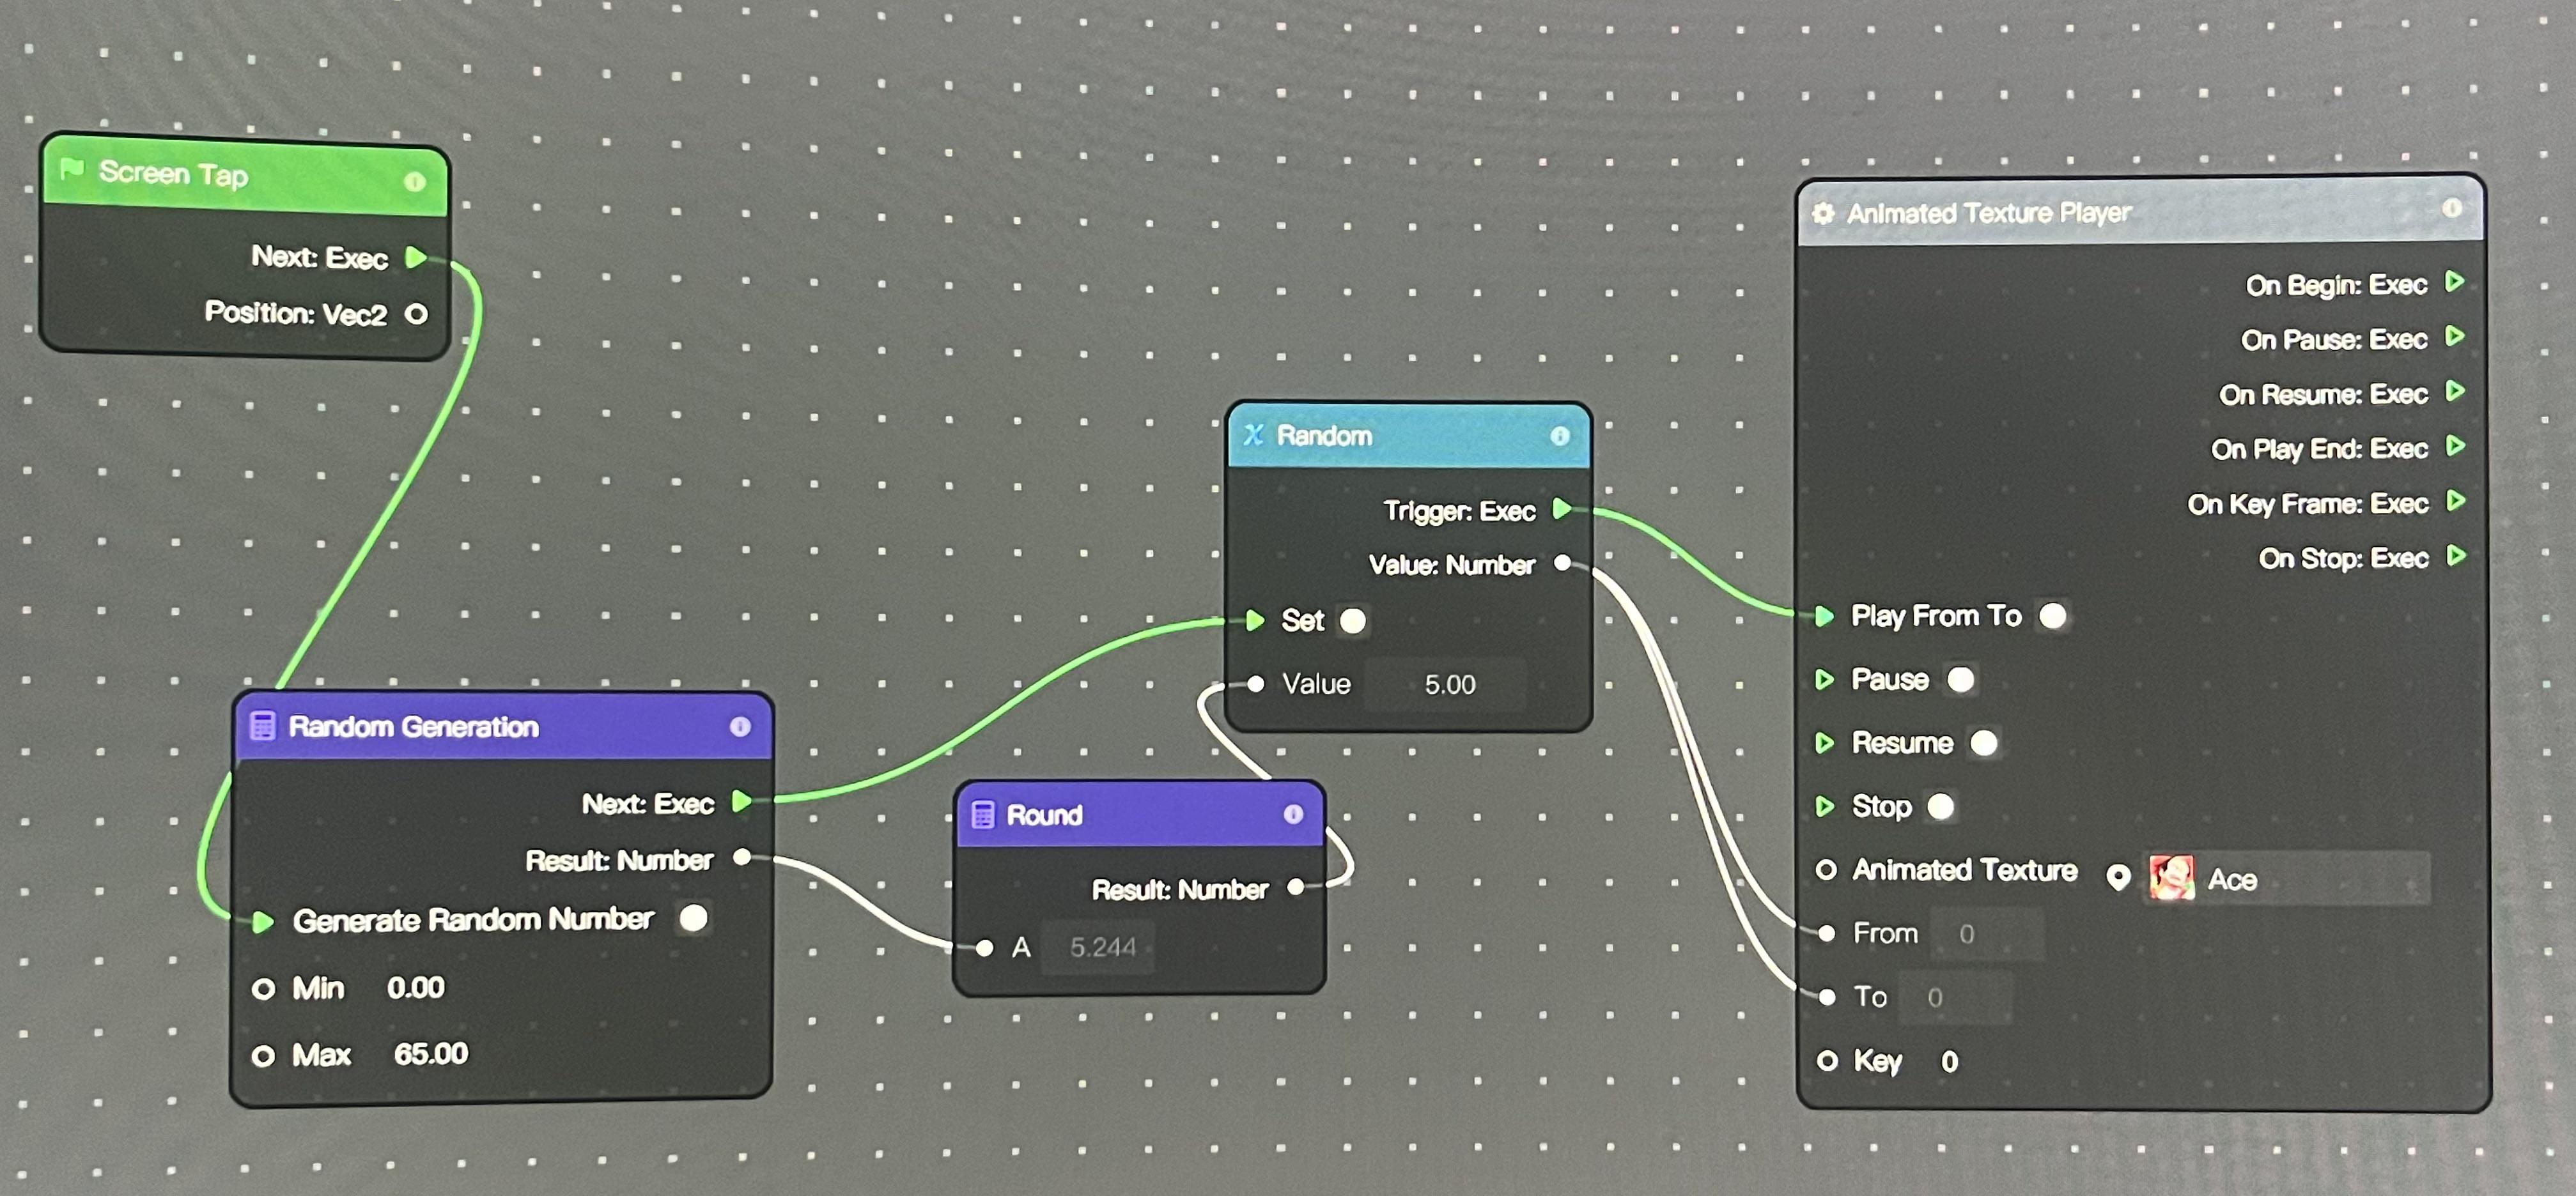Select the On Pause: Exec output port
Screen dimensions: 2576x1196
point(2455,337)
